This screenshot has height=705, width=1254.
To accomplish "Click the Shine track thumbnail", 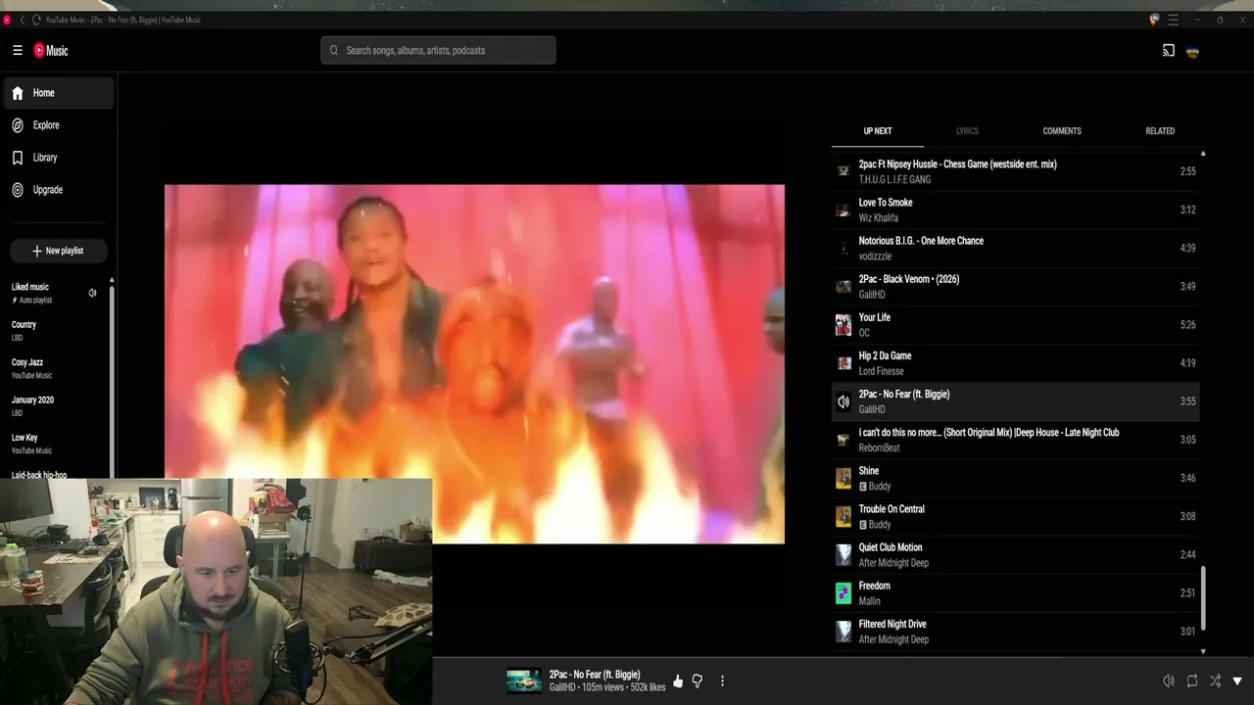I will 844,478.
